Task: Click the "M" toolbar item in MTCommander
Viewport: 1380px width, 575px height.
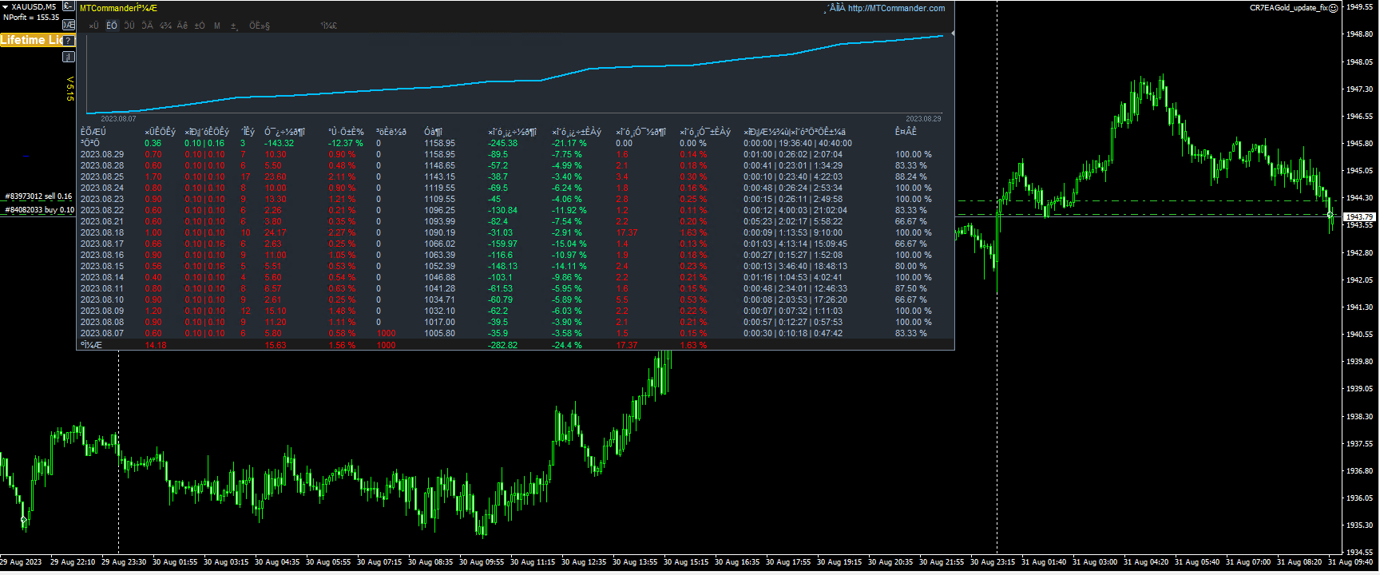Action: [x=216, y=26]
